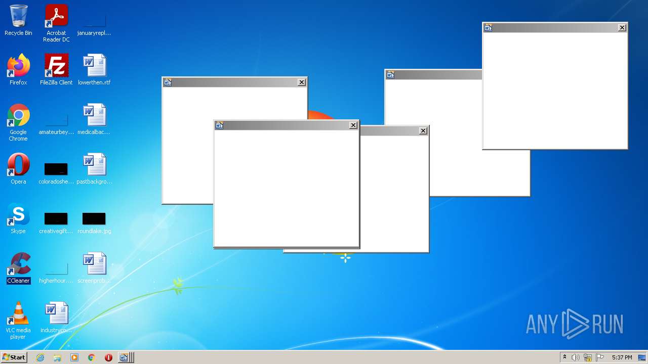This screenshot has width=648, height=364.
Task: Launch Opera from the taskbar
Action: (x=108, y=357)
